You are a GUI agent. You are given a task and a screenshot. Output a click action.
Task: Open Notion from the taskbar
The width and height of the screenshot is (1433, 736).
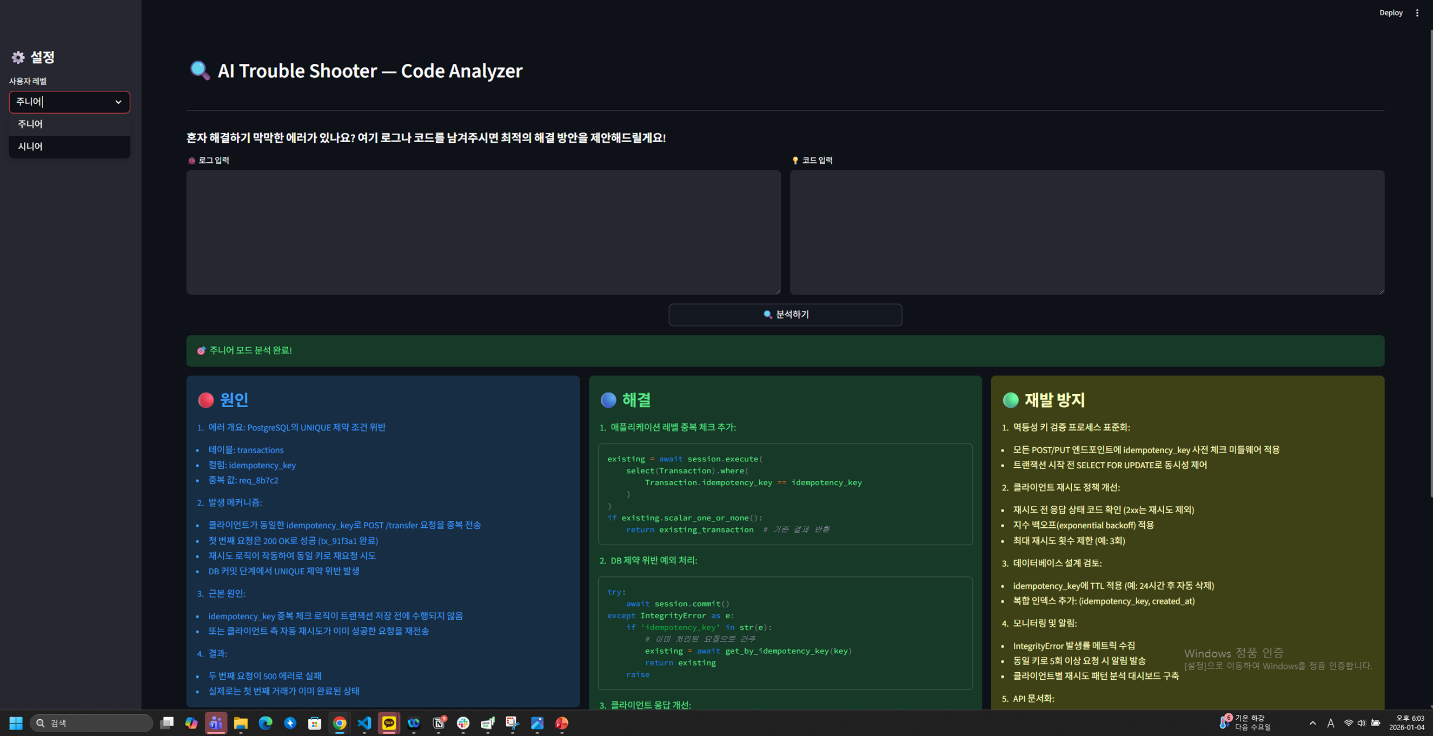pos(439,722)
